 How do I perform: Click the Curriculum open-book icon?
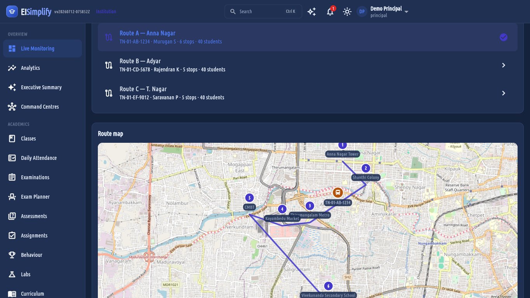pos(12,294)
